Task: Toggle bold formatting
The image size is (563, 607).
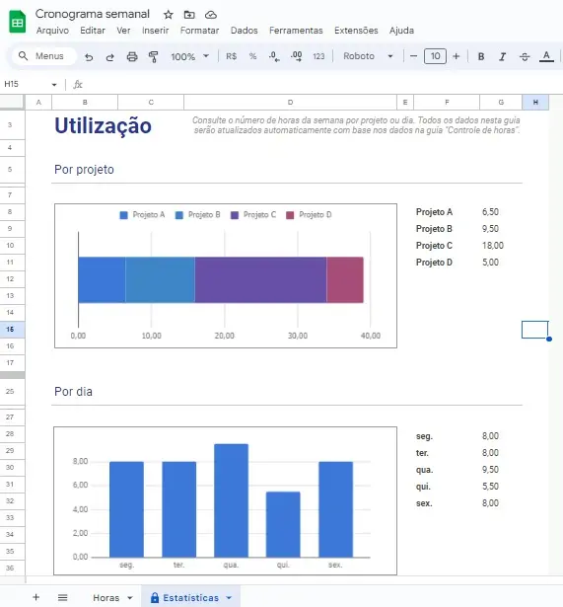Action: (481, 57)
